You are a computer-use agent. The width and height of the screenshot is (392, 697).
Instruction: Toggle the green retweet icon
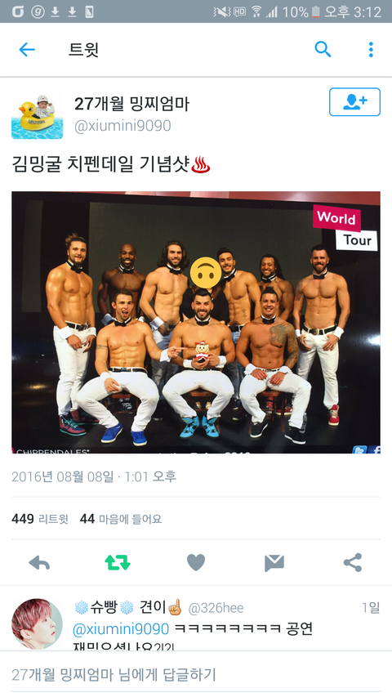click(118, 563)
